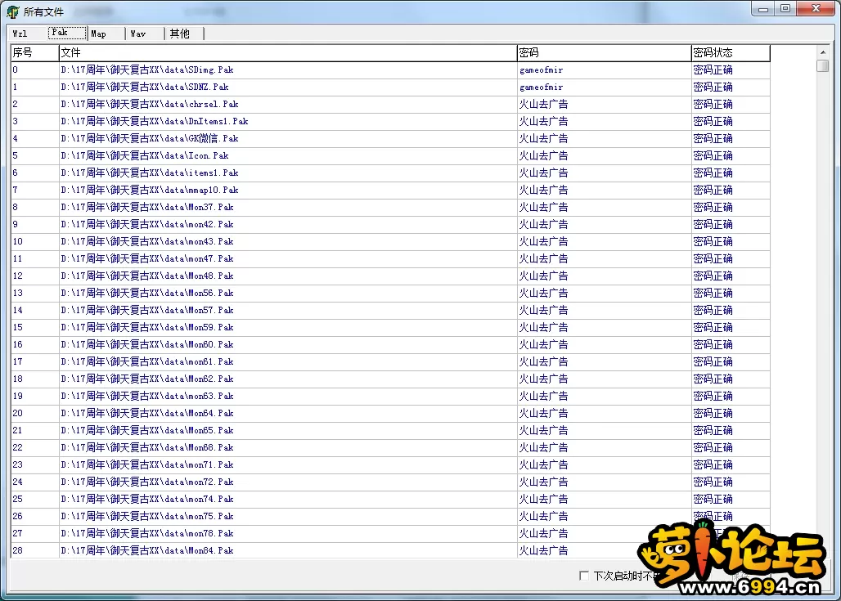Select the Mon37.Pak file row
841x601 pixels.
[390, 207]
